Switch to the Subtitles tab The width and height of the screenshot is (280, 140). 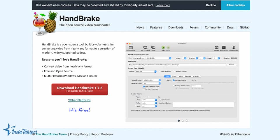(188, 76)
